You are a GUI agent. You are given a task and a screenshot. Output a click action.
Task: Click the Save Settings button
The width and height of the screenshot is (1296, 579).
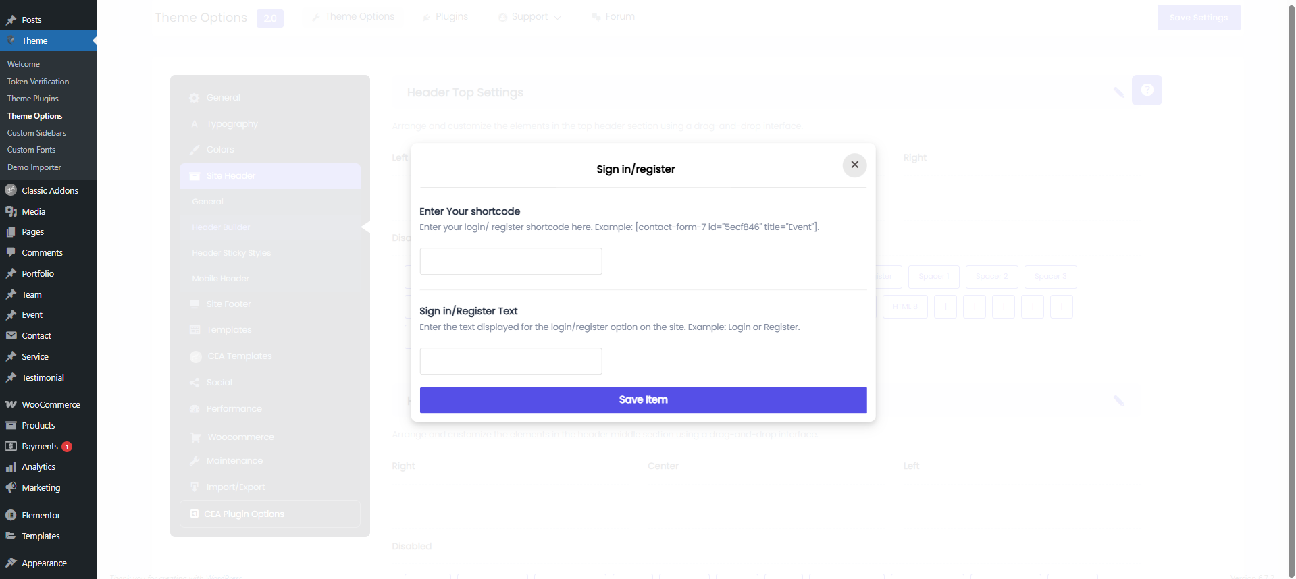pos(1199,18)
